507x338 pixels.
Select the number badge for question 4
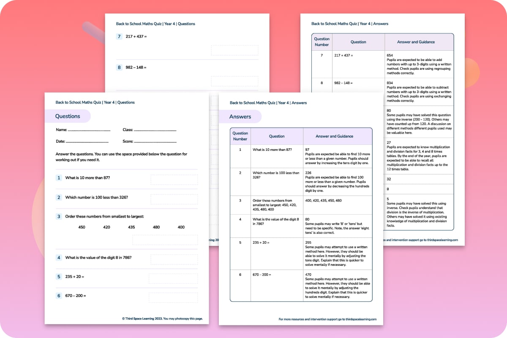tap(59, 257)
